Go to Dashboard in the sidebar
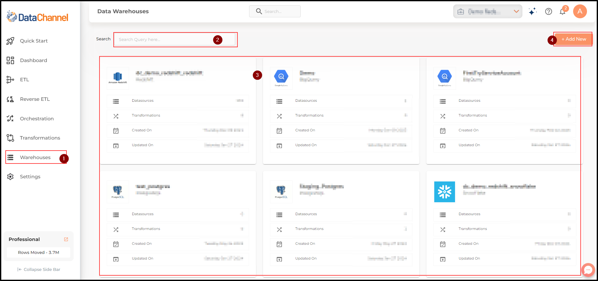This screenshot has width=598, height=281. click(x=33, y=60)
